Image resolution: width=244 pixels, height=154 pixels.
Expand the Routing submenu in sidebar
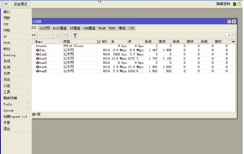coord(28,55)
